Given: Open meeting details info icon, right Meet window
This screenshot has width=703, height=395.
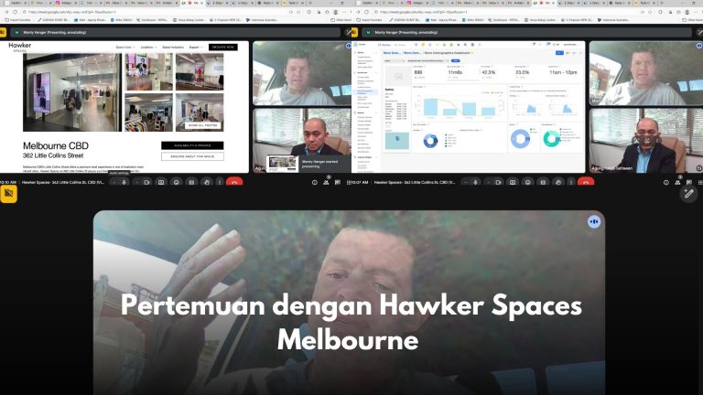Looking at the screenshot, I should 666,182.
